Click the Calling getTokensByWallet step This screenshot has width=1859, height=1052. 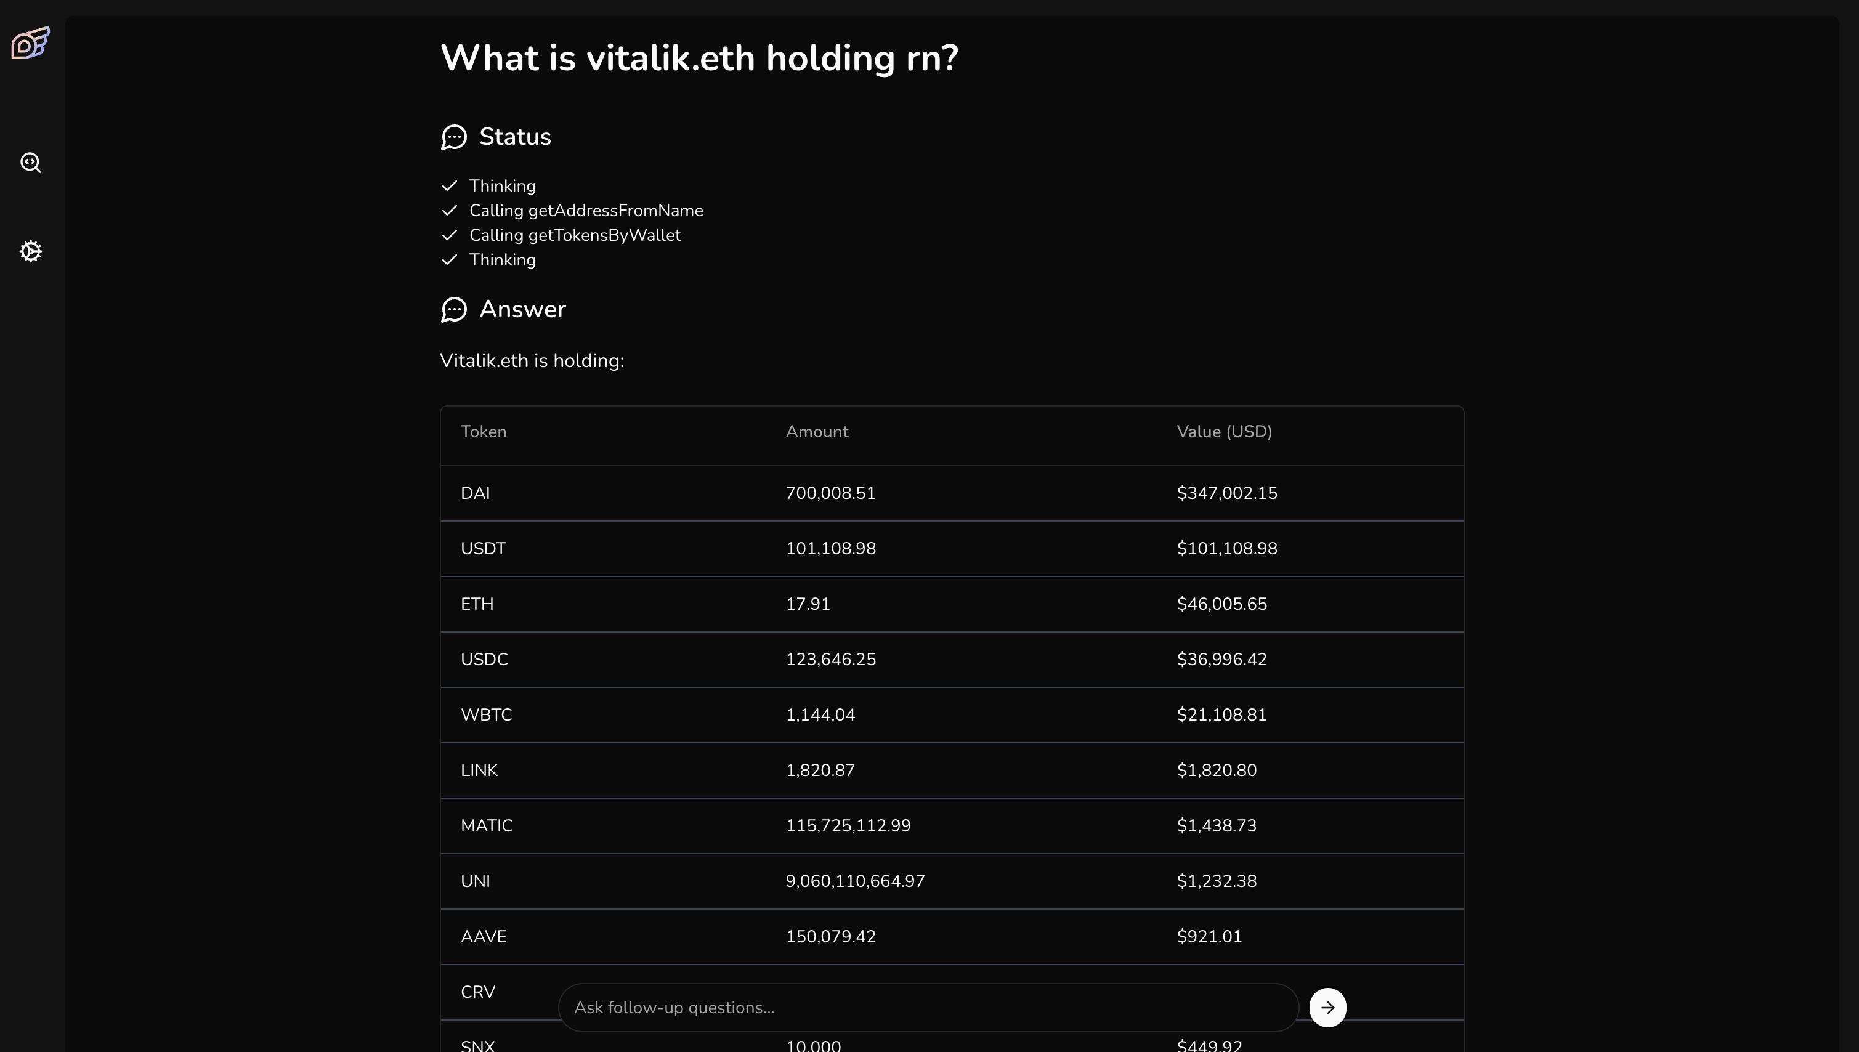click(575, 235)
